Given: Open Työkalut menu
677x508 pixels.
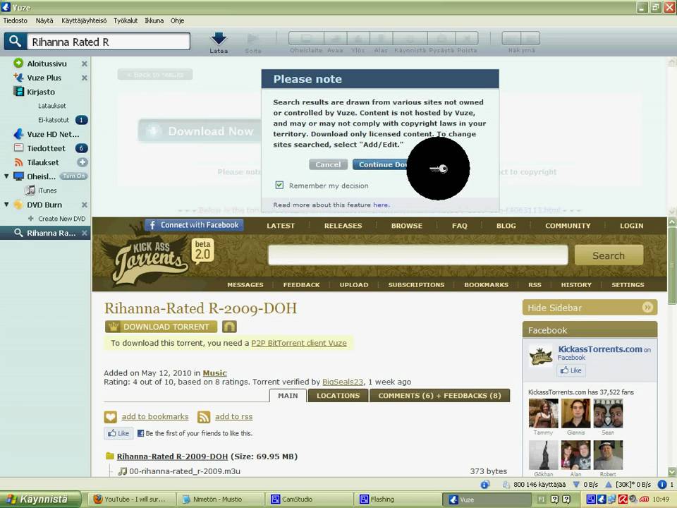Looking at the screenshot, I should pos(126,20).
